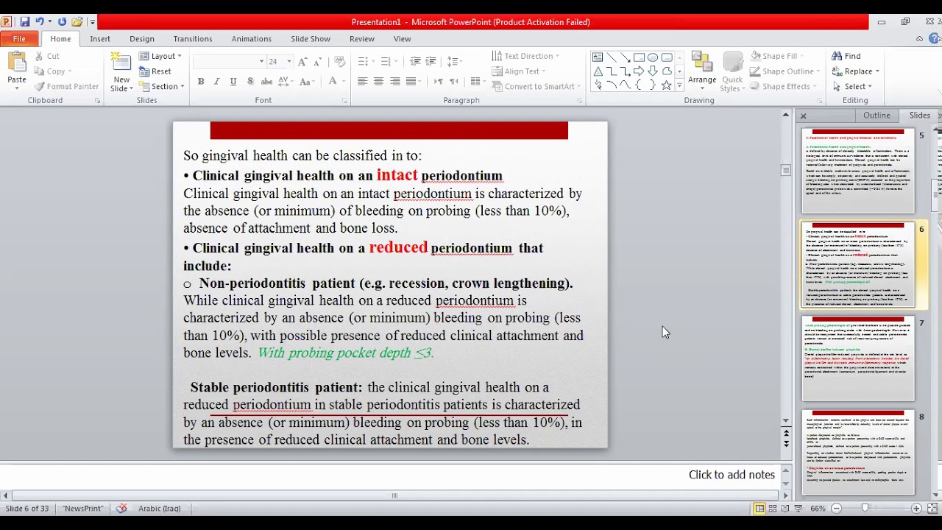Select the Oval shape in gallery
Screen dimensions: 942x530
[x=653, y=57]
